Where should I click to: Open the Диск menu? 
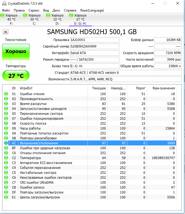point(56,10)
